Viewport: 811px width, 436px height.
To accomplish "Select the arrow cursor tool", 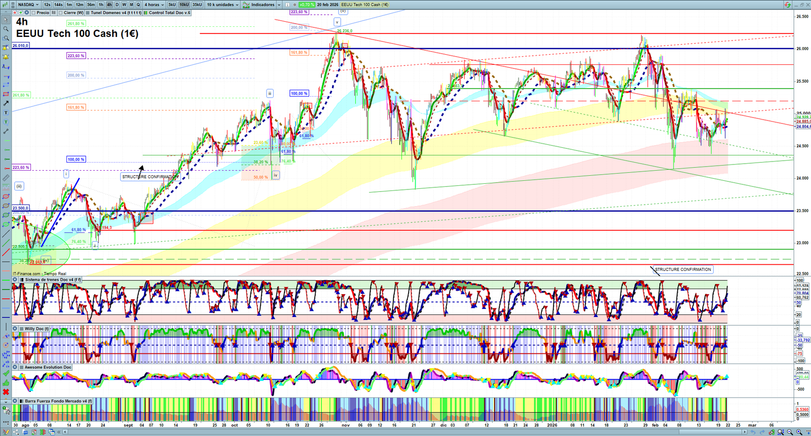I will click(x=6, y=20).
